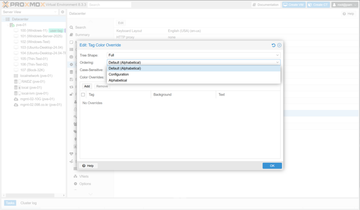360x210 pixels.
Task: Choose Configuration from the ordering list
Action: coord(119,75)
